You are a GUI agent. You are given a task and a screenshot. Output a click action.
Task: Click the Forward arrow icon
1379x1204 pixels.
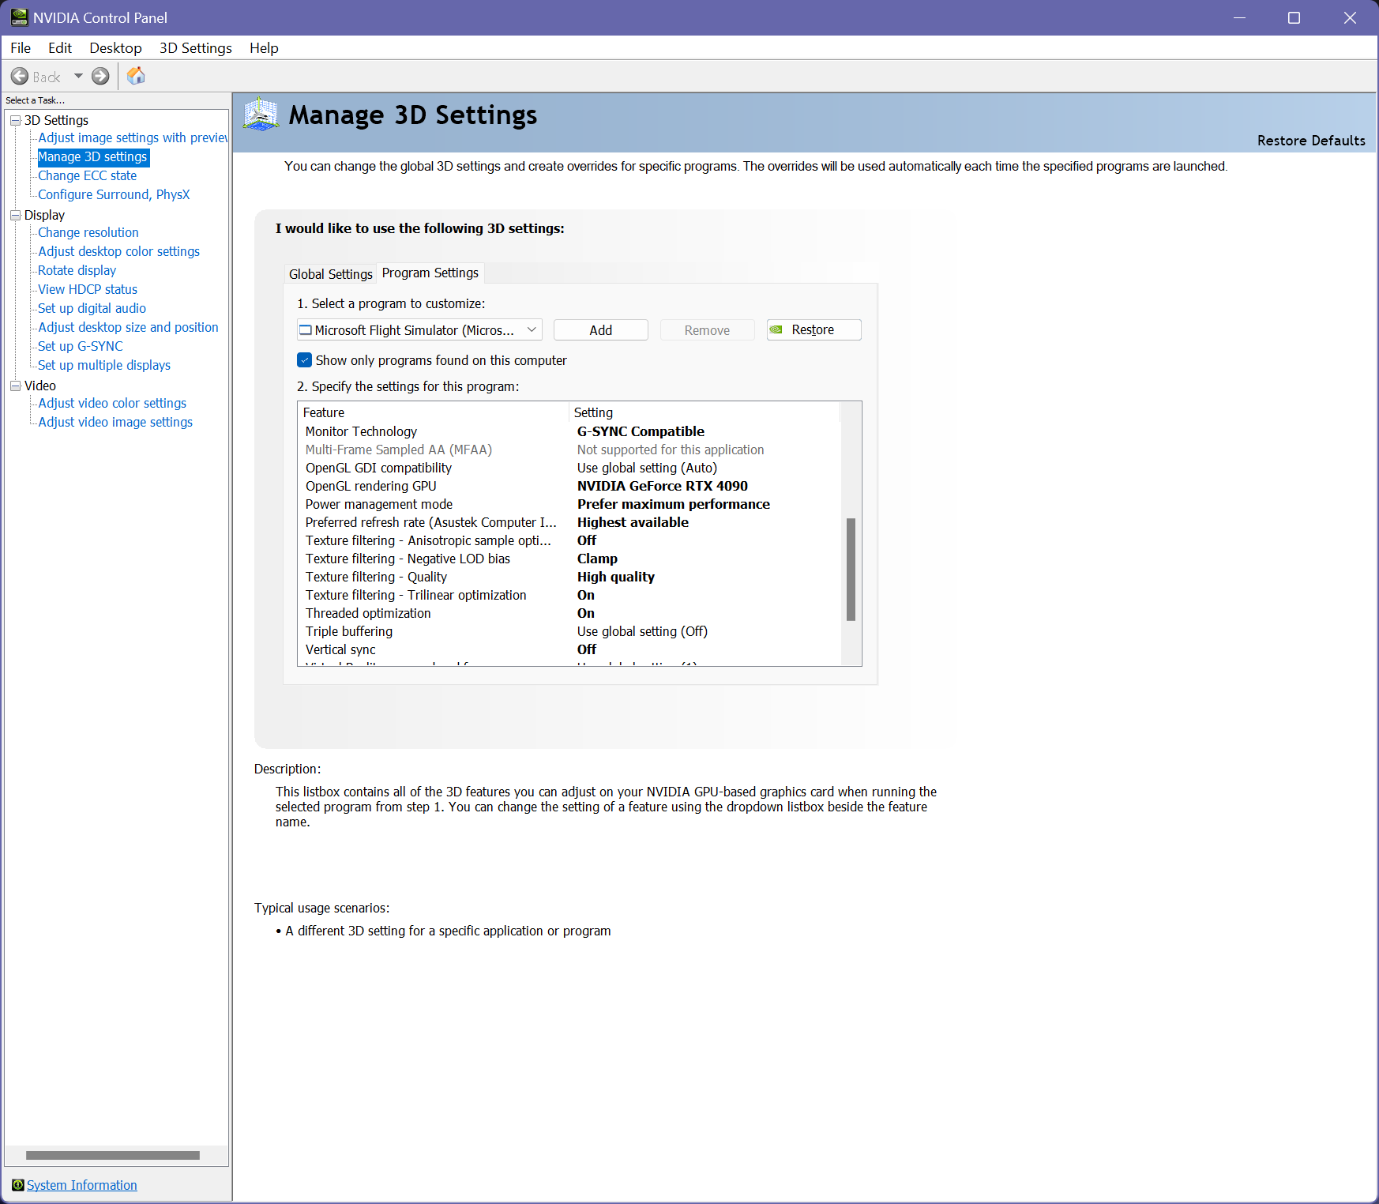point(100,77)
